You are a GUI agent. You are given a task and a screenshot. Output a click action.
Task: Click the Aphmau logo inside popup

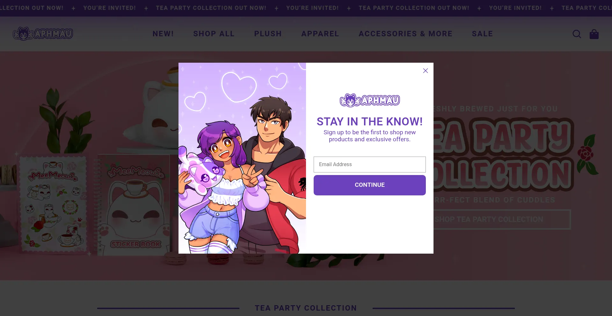pos(370,100)
